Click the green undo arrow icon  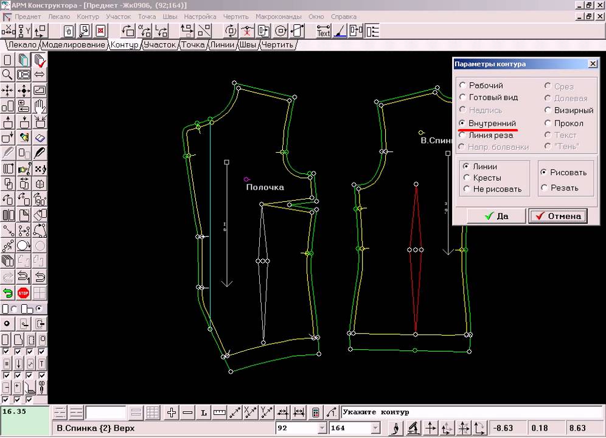(8, 293)
